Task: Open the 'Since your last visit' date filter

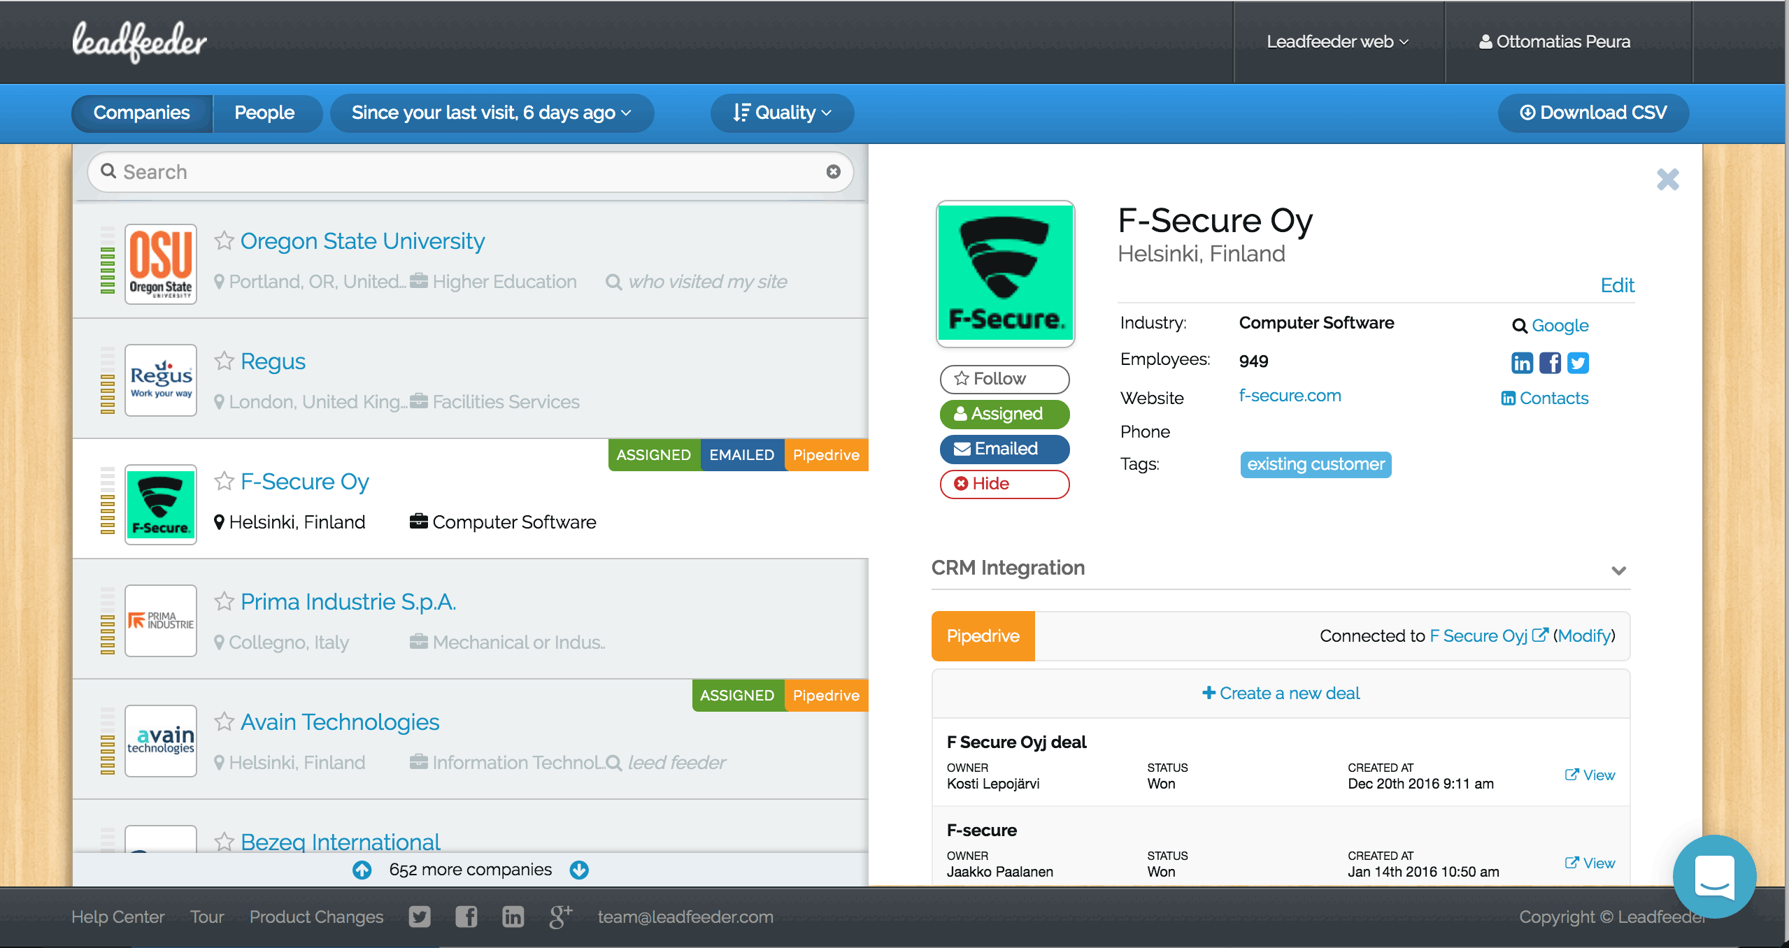Action: pos(491,113)
